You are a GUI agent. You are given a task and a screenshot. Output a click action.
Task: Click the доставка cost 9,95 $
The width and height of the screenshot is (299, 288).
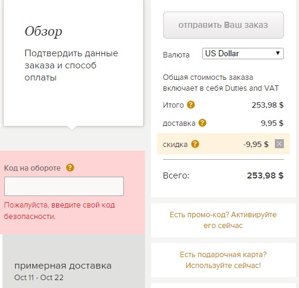point(272,123)
